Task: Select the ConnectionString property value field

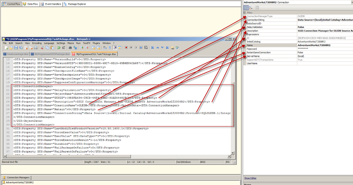Action: pos(325,20)
